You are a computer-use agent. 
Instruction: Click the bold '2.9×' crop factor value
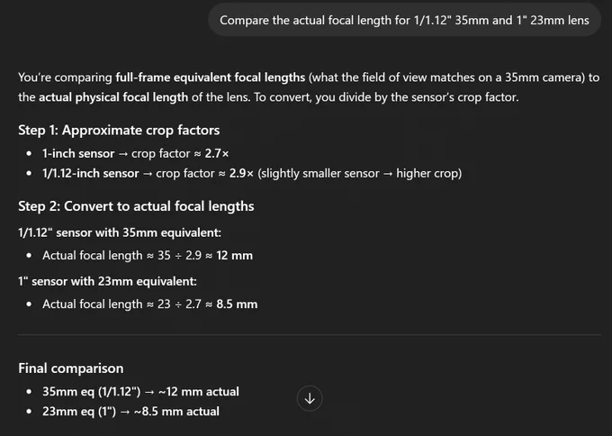[241, 173]
